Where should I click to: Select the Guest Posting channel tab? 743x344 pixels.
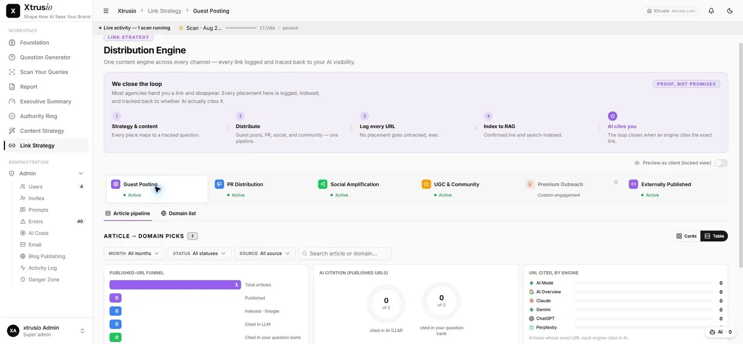(x=157, y=189)
